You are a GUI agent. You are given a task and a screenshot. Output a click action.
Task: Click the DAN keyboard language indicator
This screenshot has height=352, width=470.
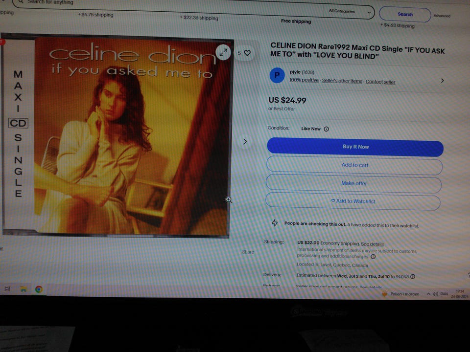(x=444, y=294)
